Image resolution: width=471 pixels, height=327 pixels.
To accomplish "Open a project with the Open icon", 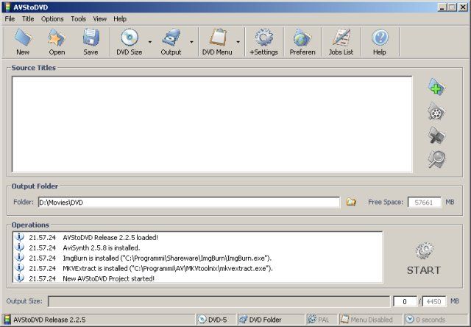I will pyautogui.click(x=57, y=38).
